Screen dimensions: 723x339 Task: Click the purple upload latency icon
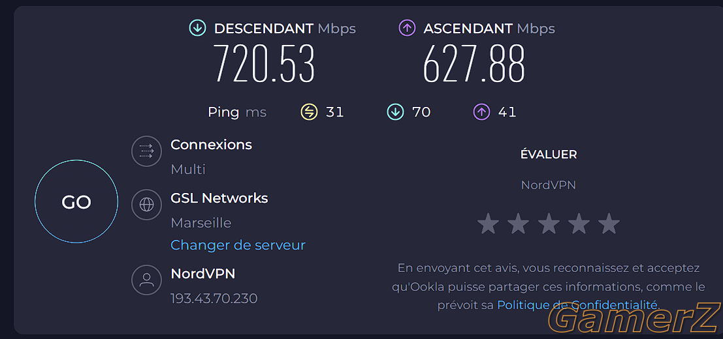click(481, 111)
